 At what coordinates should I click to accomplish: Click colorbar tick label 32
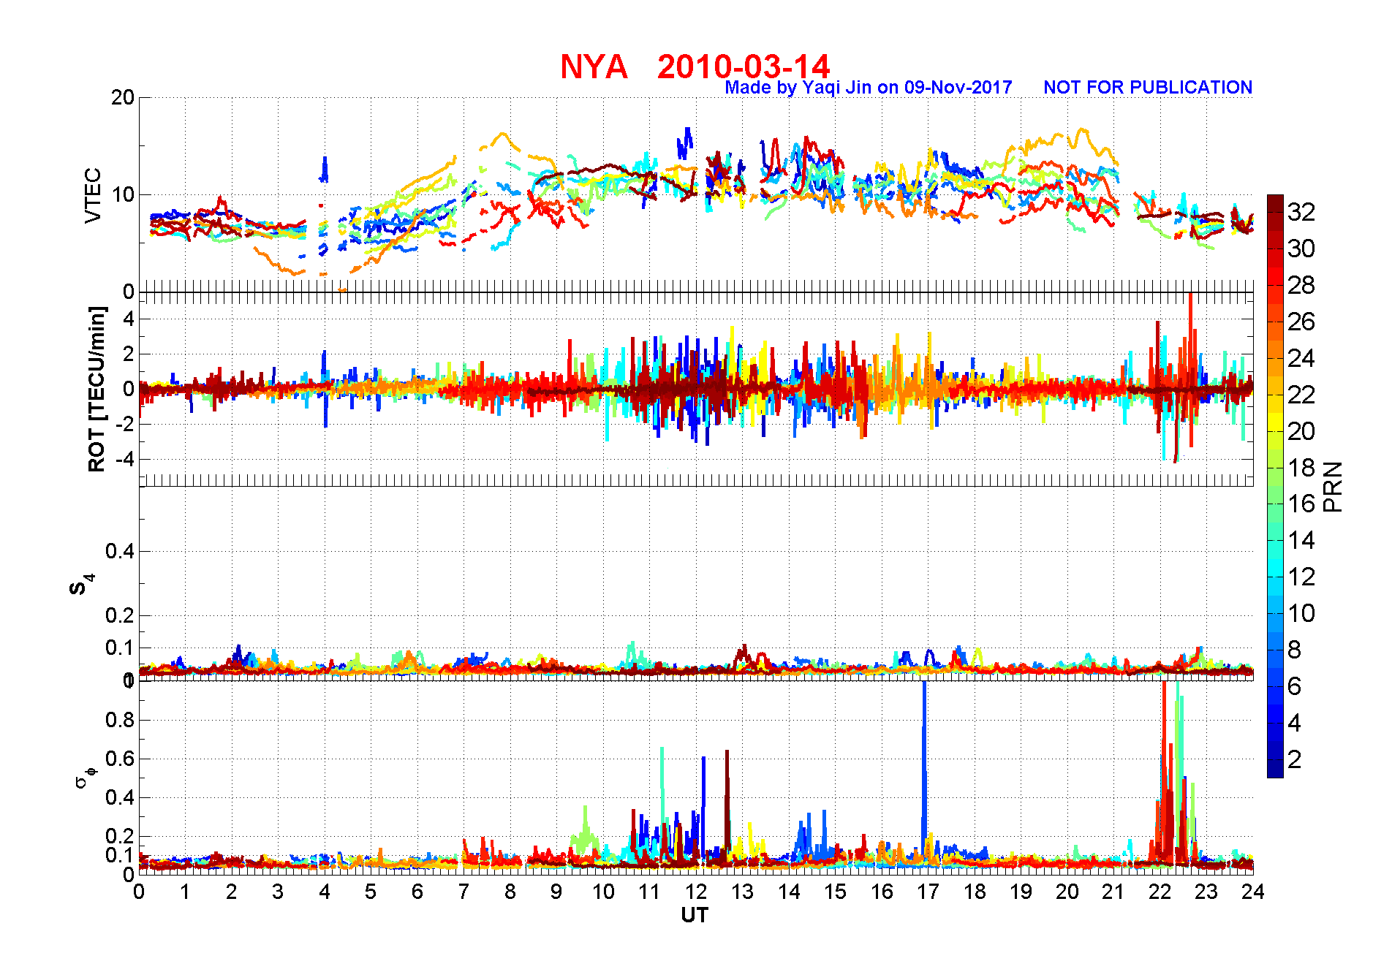point(1301,212)
